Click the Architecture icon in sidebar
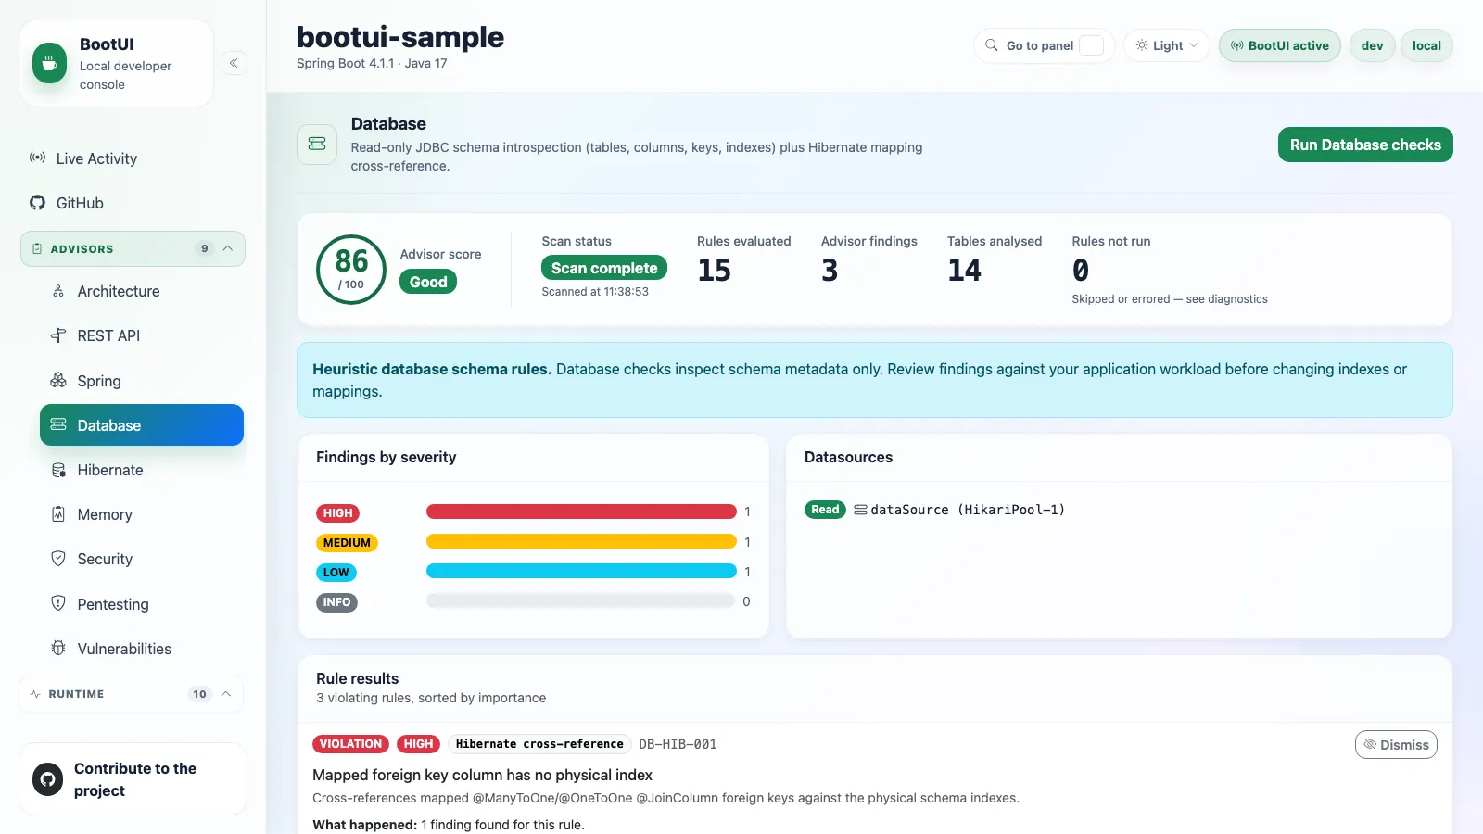 click(58, 291)
